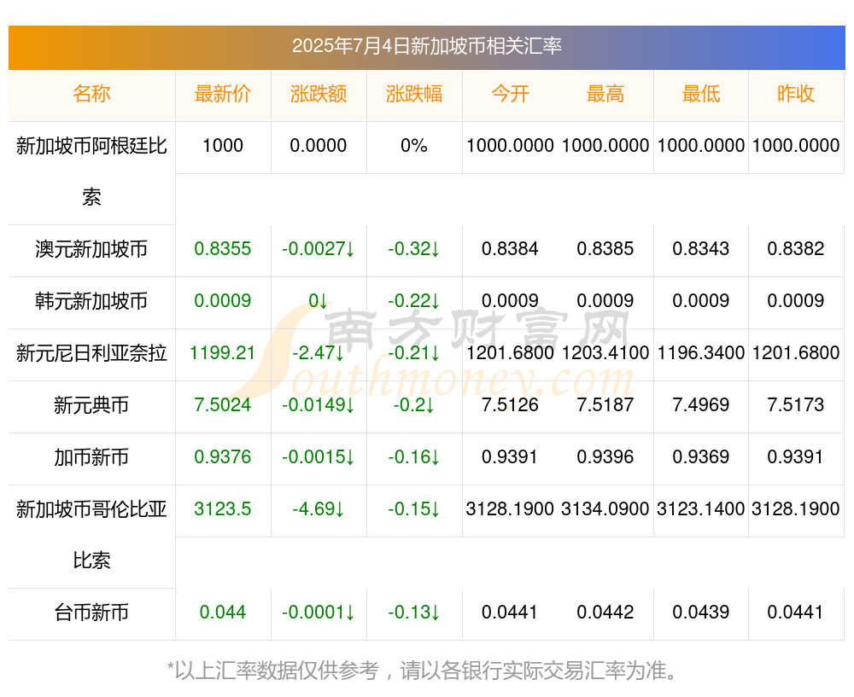Click the change percent -0.32↓
This screenshot has height=697, width=854.
click(414, 249)
